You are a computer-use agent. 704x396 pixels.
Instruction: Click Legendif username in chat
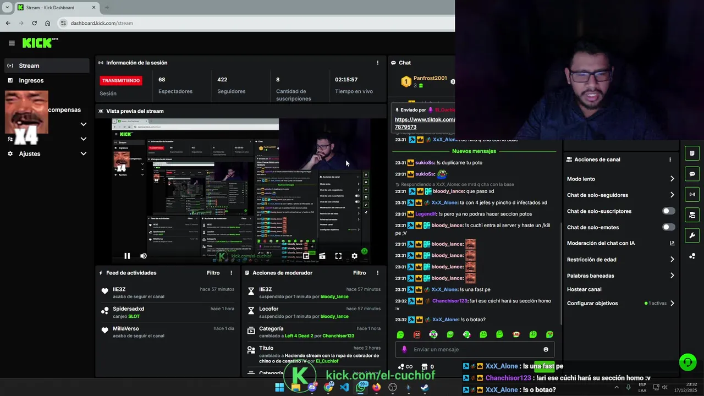426,214
